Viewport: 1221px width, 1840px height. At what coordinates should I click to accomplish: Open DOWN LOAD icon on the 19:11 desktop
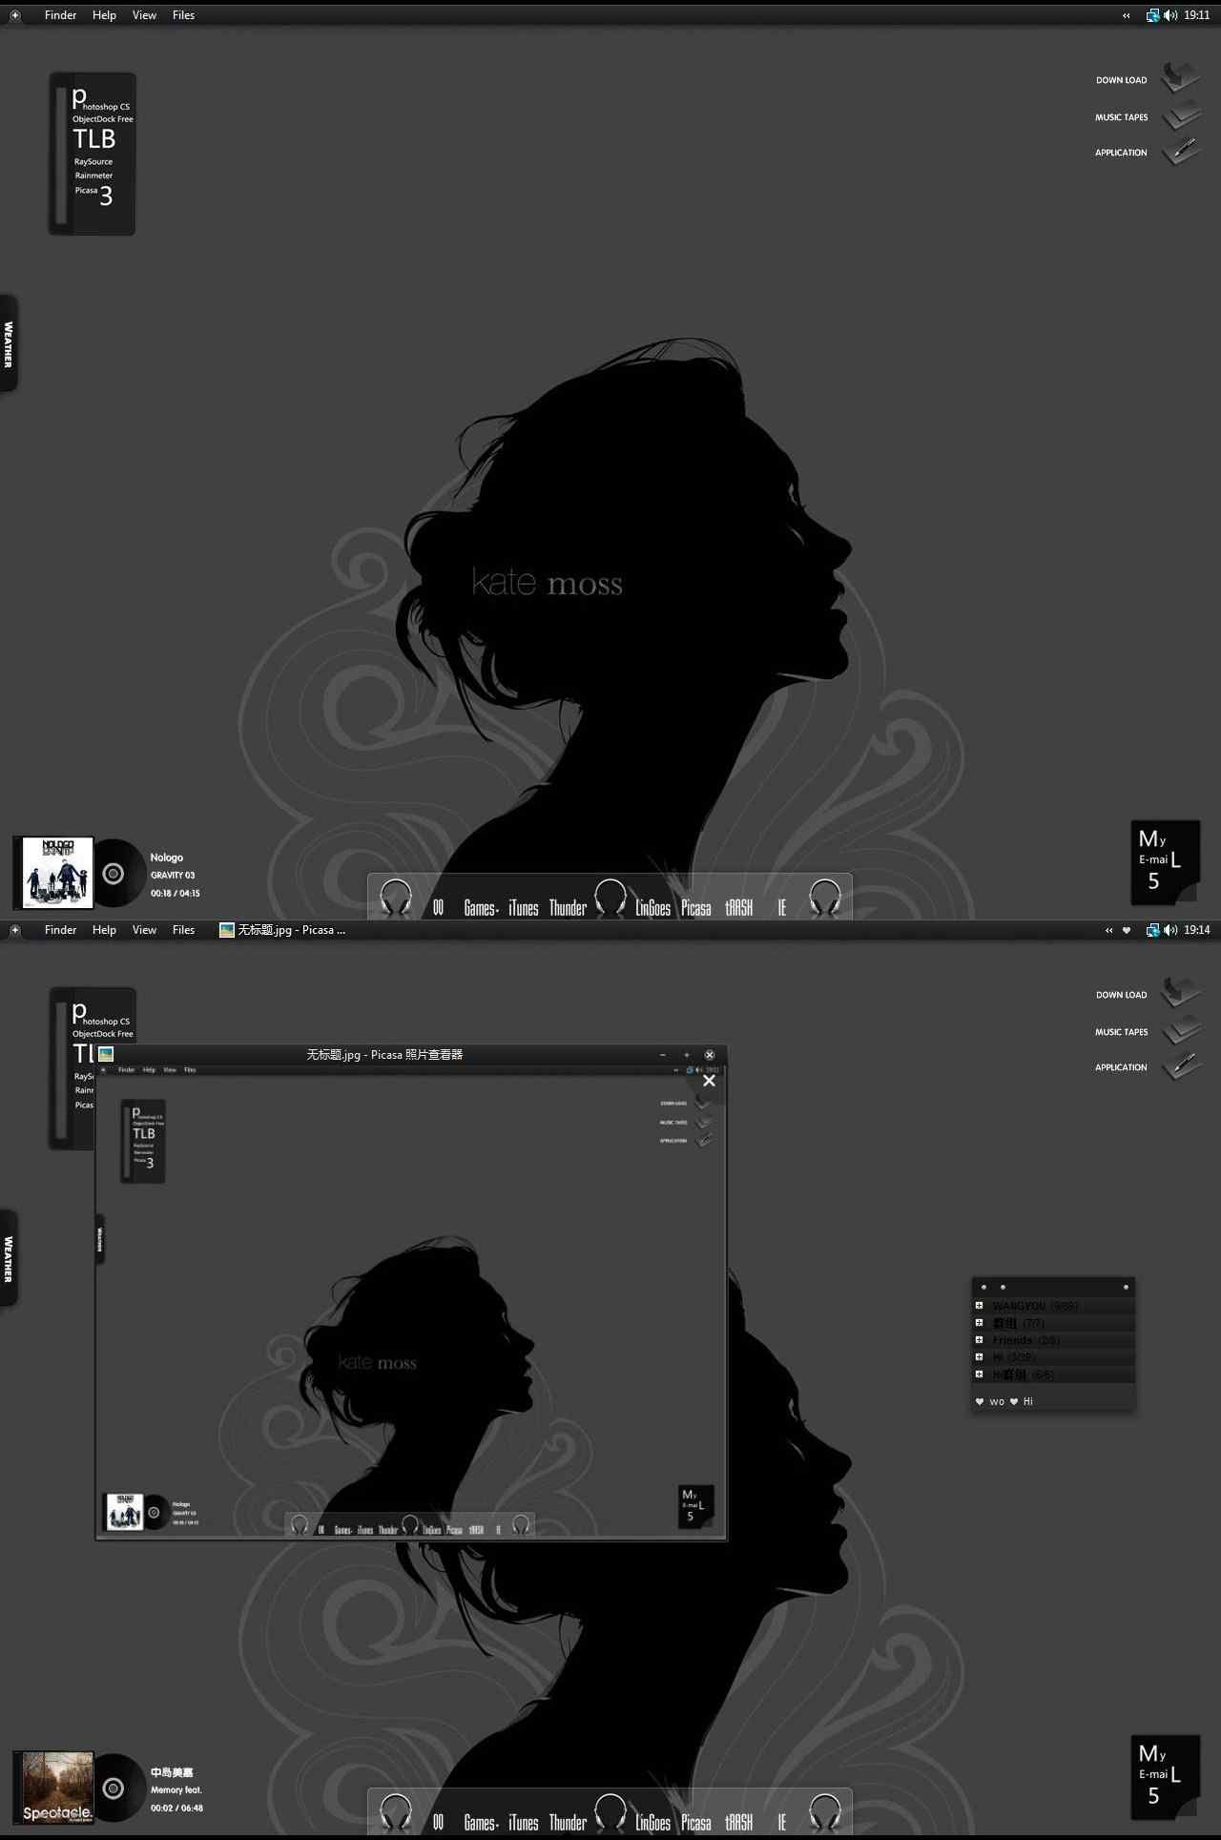click(x=1181, y=78)
